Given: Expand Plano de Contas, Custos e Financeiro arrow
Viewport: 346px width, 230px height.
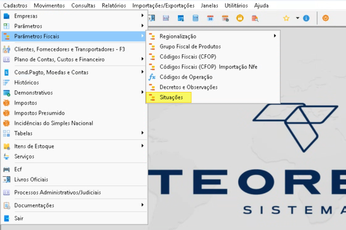Looking at the screenshot, I should pyautogui.click(x=143, y=59).
